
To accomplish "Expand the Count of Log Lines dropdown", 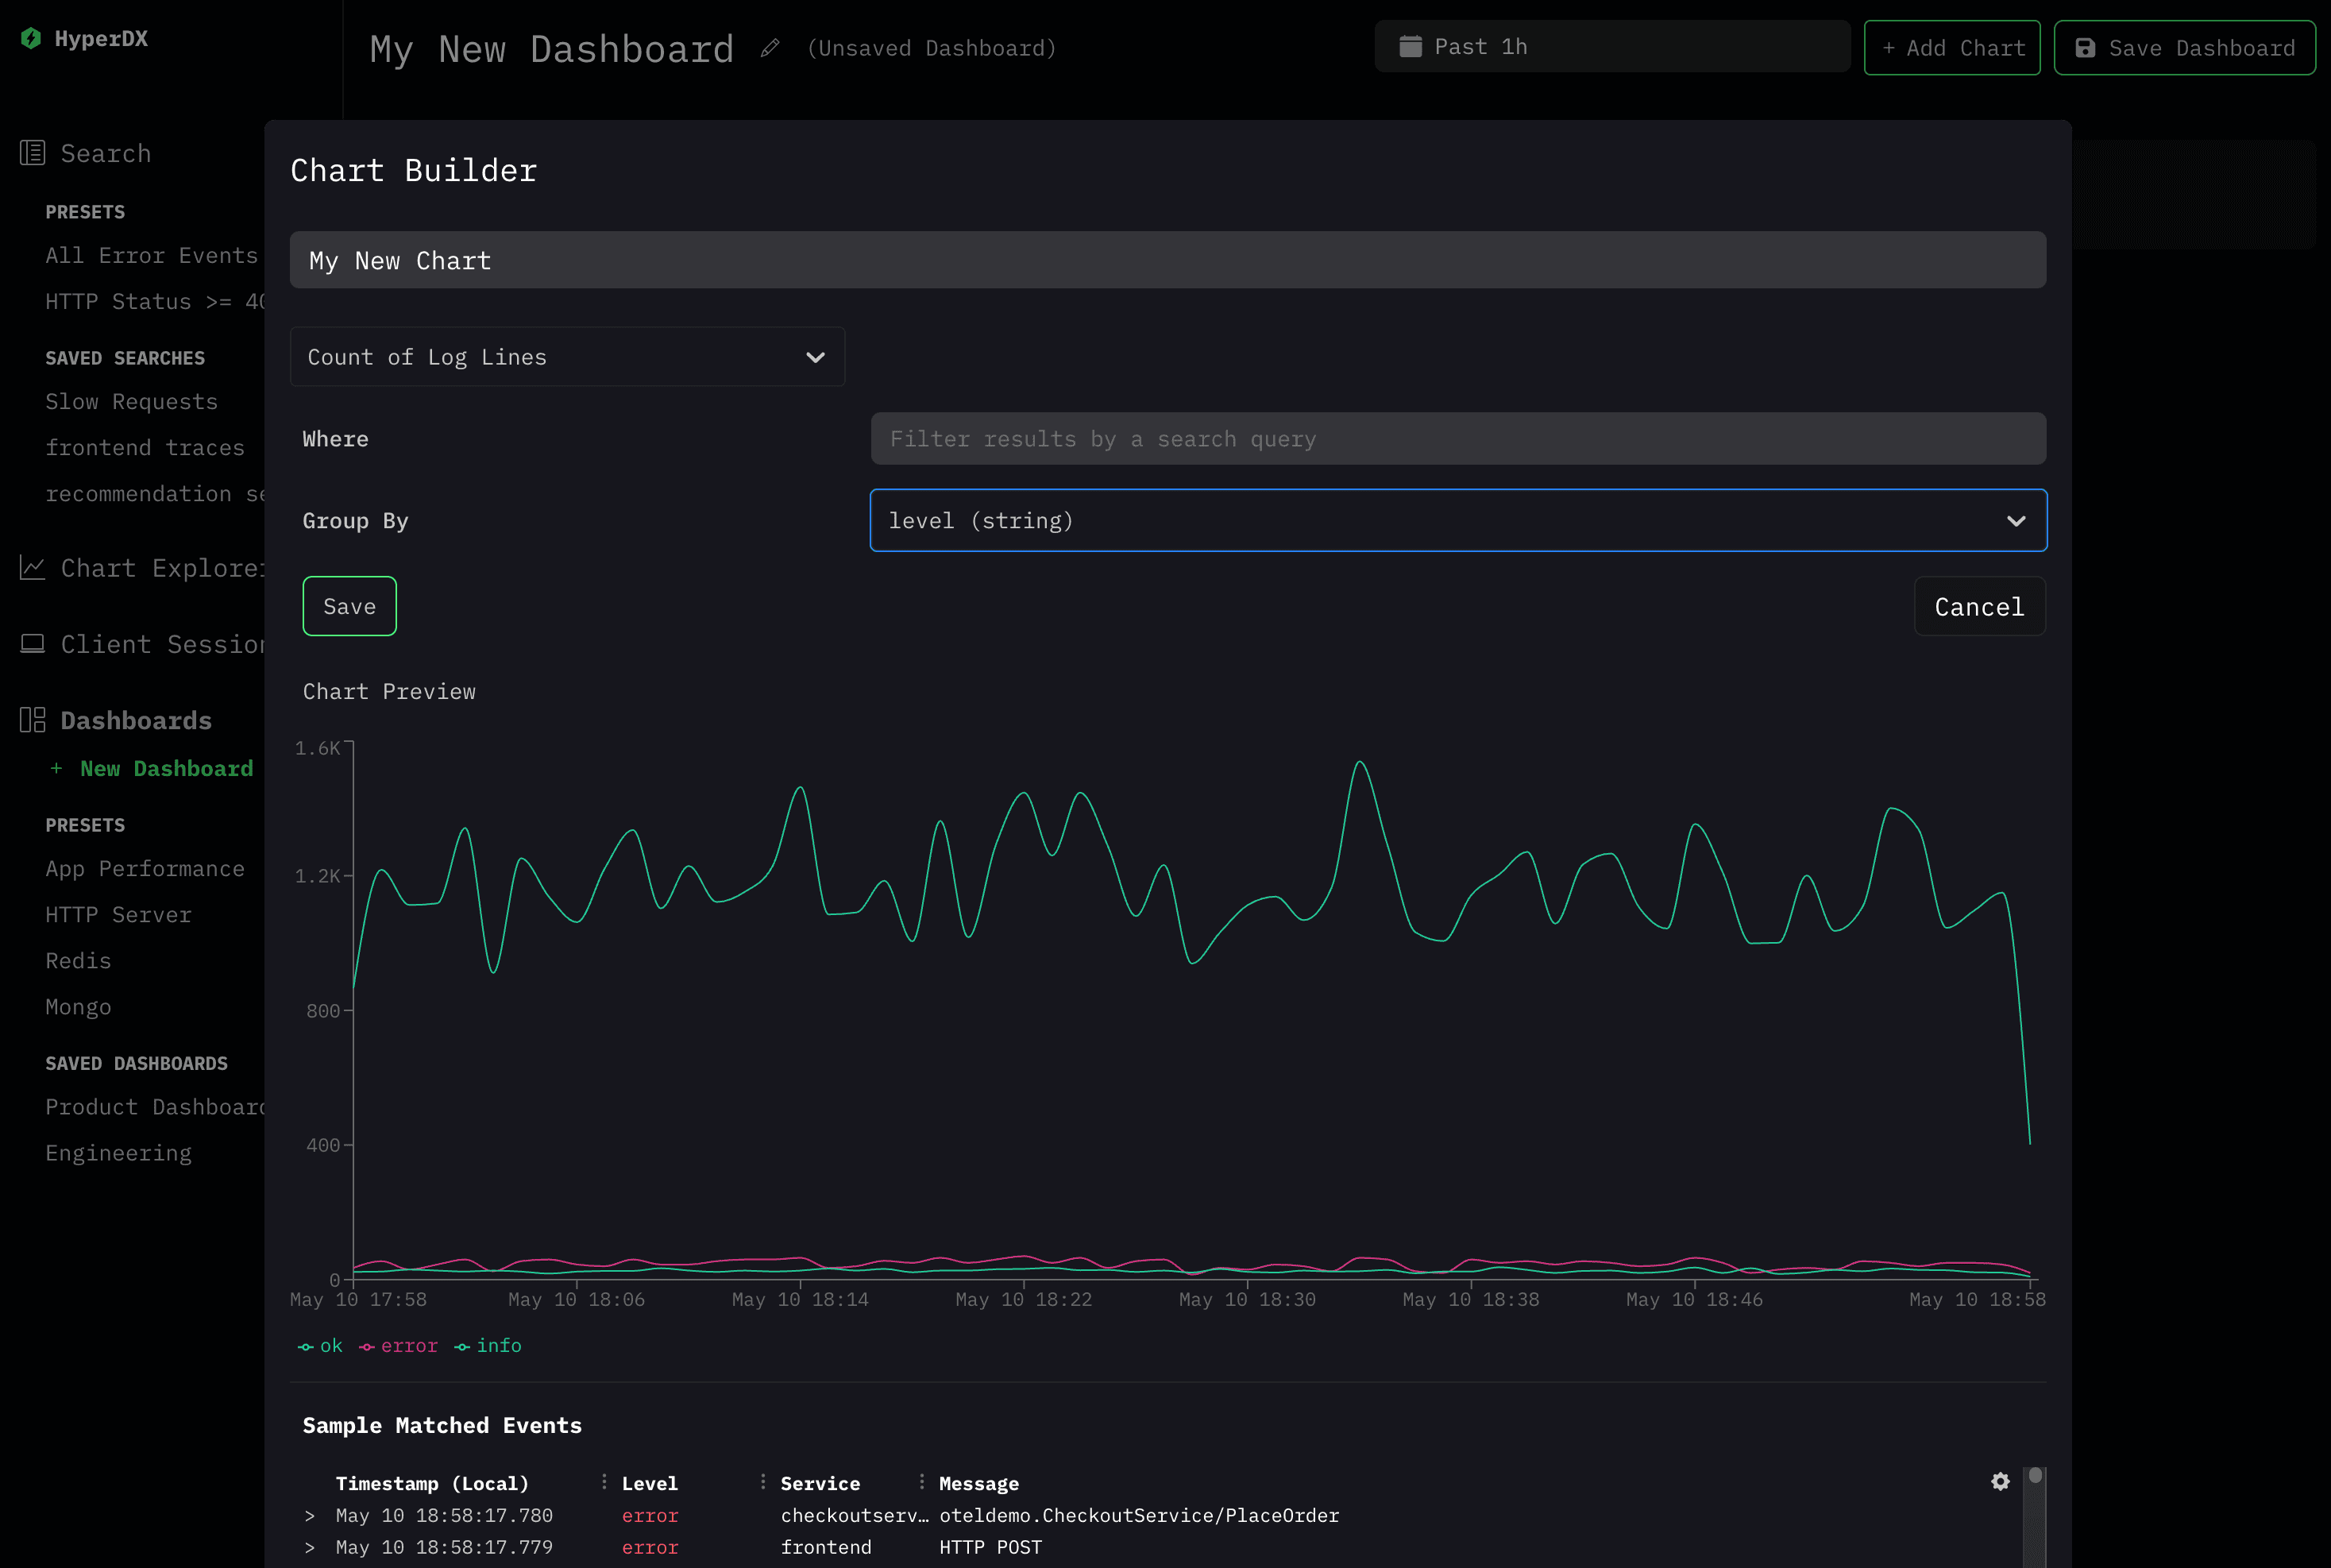I will (x=564, y=357).
